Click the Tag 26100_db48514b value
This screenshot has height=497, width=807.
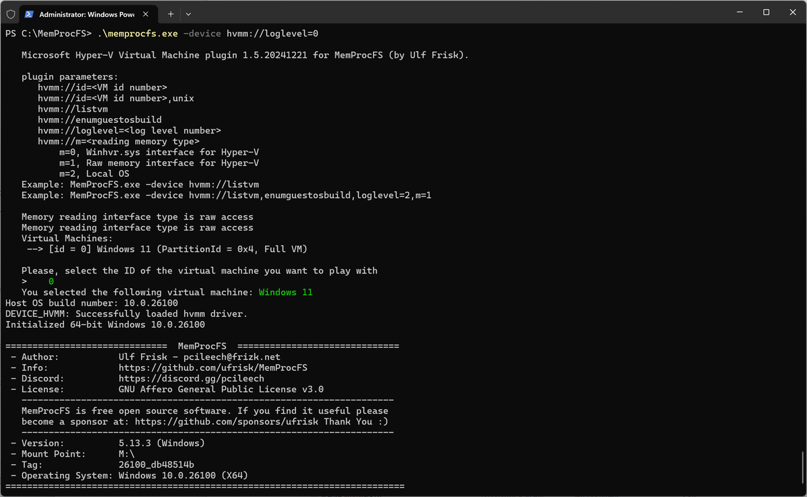coord(156,465)
